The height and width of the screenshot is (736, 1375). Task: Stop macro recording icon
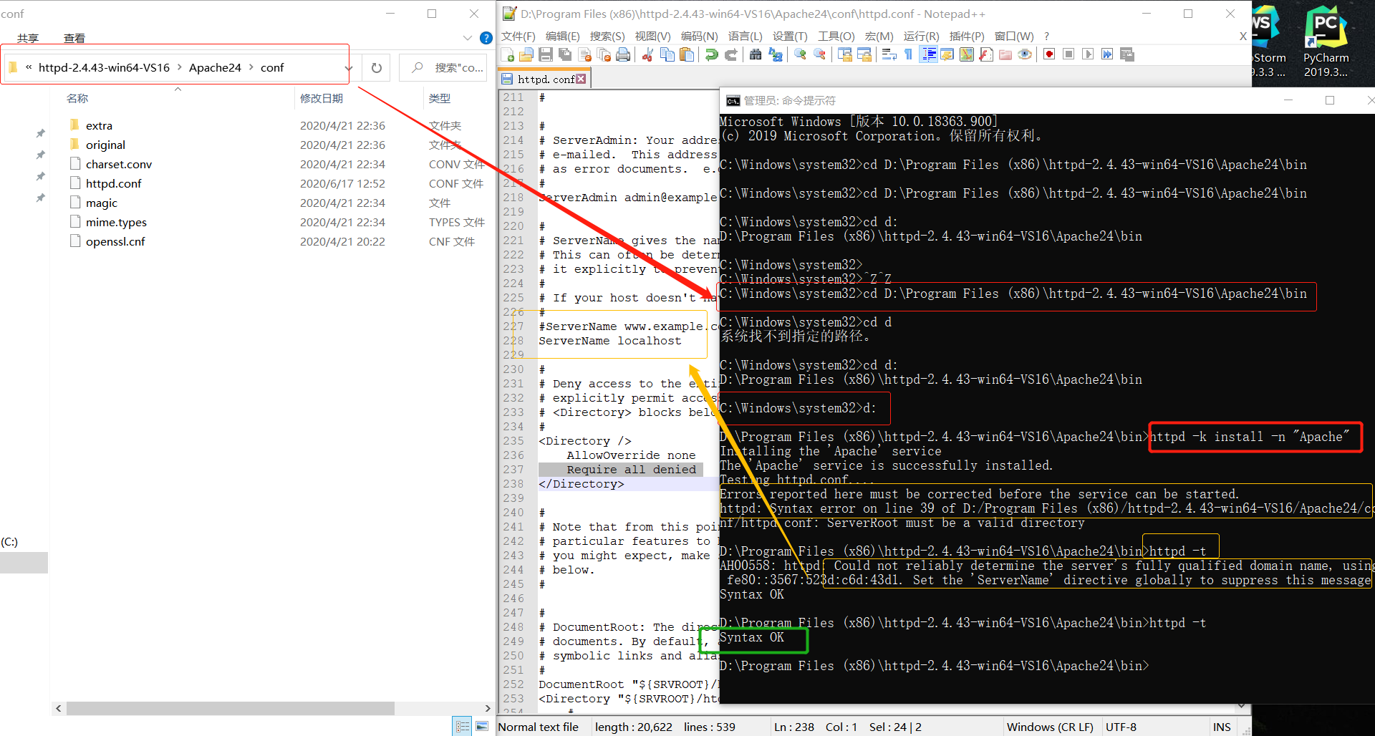click(1068, 54)
